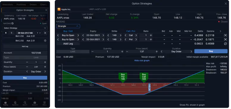Increase Quantity in the large window
This screenshot has height=109, width=231.
click(122, 52)
